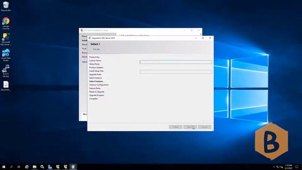
Task: Launch Internet Explorer from the taskbar
Action: coord(27,167)
